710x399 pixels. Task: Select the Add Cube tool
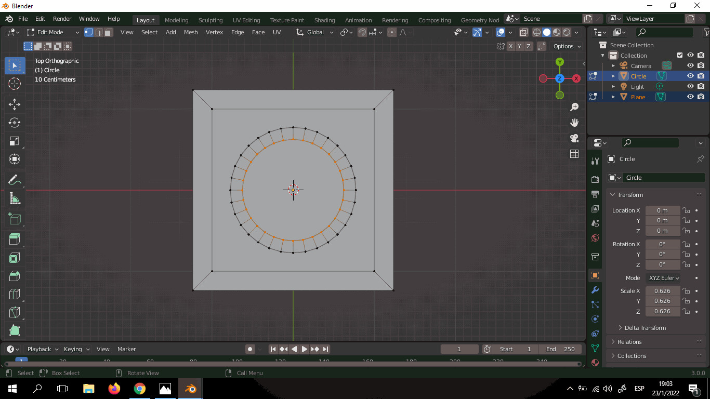15,219
